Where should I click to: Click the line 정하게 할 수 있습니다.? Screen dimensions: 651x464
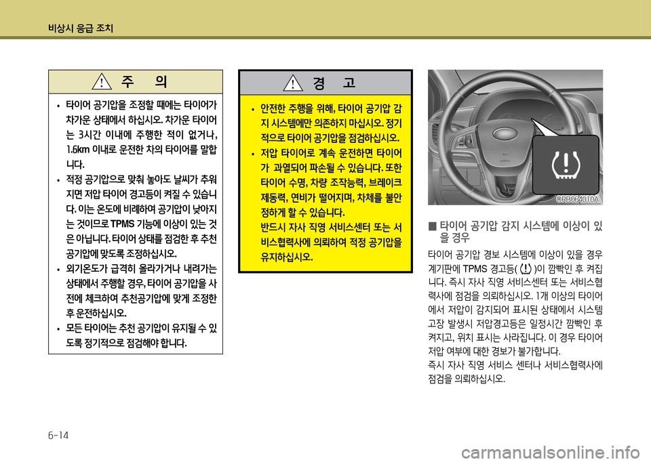(302, 213)
